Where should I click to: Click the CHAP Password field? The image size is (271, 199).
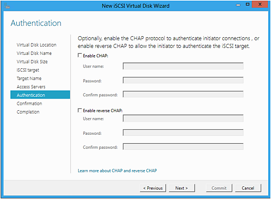tap(183, 81)
